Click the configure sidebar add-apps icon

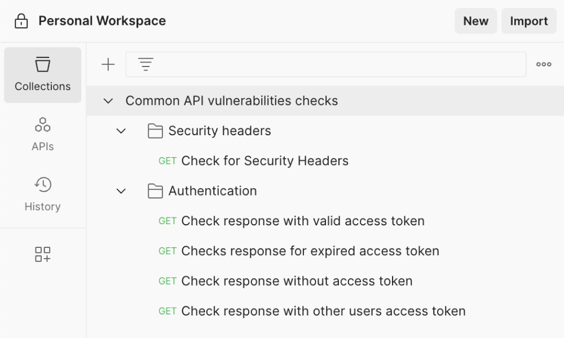coord(43,254)
